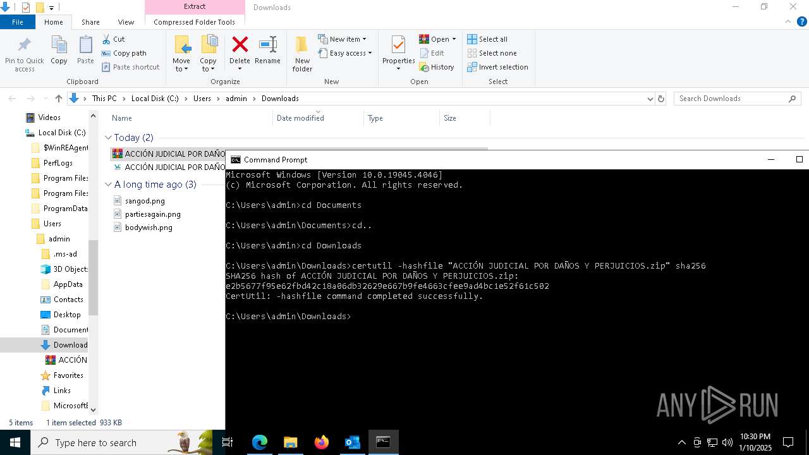Select partiesagain.png file
Image resolution: width=809 pixels, height=455 pixels.
point(153,214)
